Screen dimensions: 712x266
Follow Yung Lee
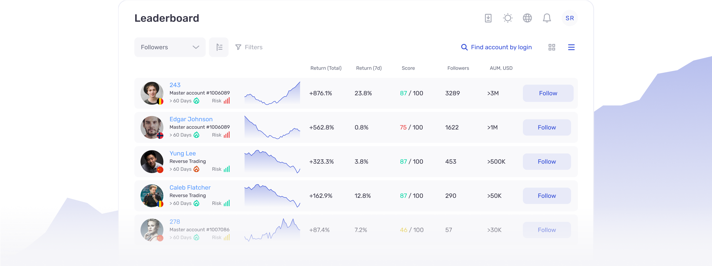(547, 162)
